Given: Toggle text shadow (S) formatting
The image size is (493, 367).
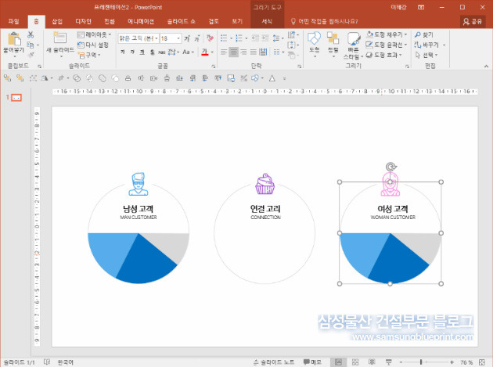Looking at the screenshot, I should (x=152, y=52).
